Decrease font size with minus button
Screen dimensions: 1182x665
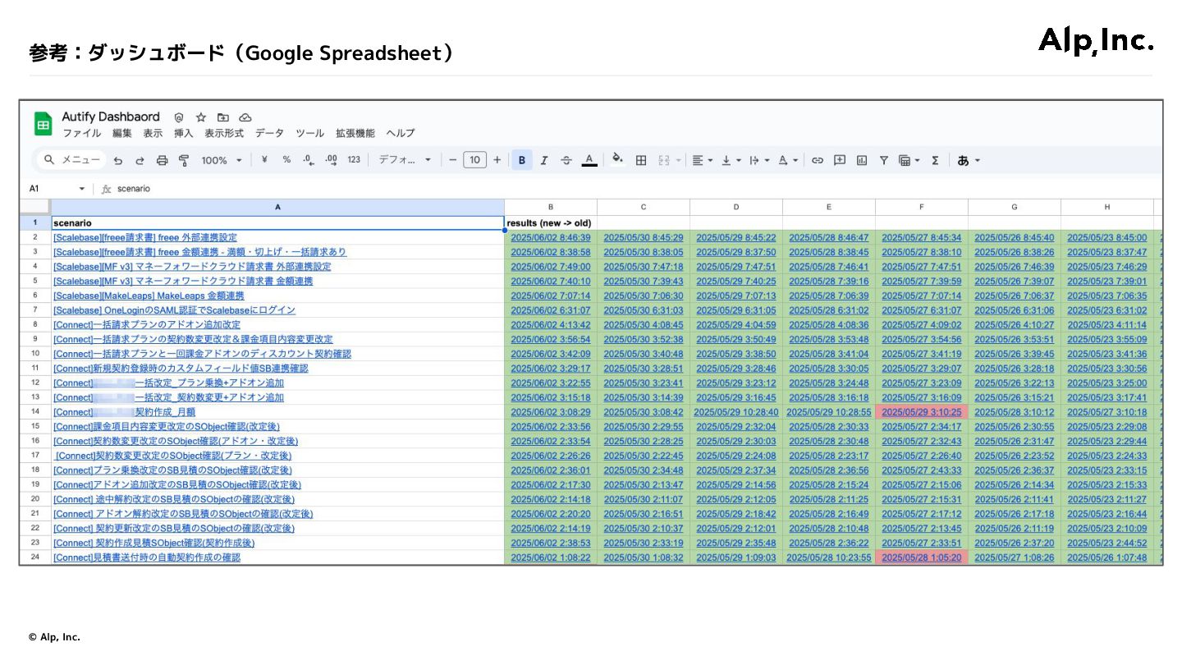[452, 160]
